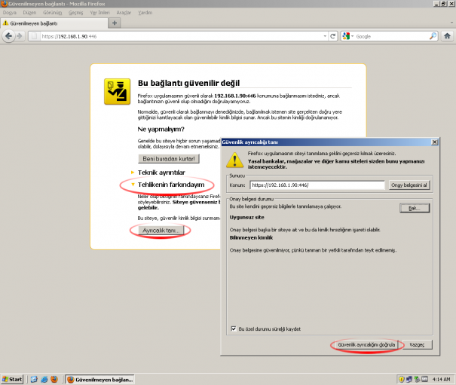The height and width of the screenshot is (385, 456).
Task: Open the Yardım menu
Action: click(145, 13)
